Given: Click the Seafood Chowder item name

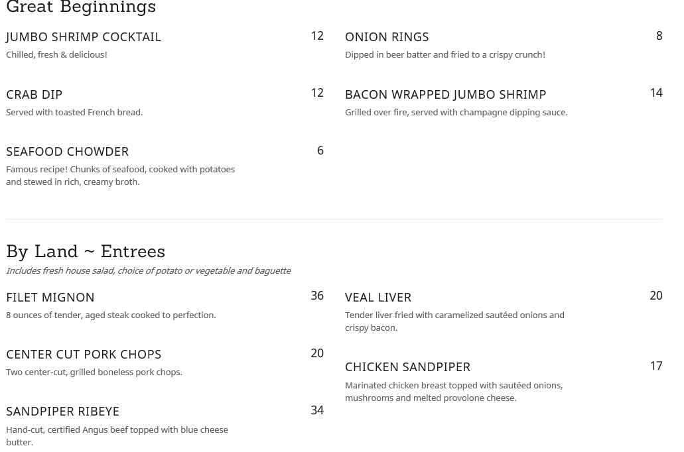Looking at the screenshot, I should 68,152.
